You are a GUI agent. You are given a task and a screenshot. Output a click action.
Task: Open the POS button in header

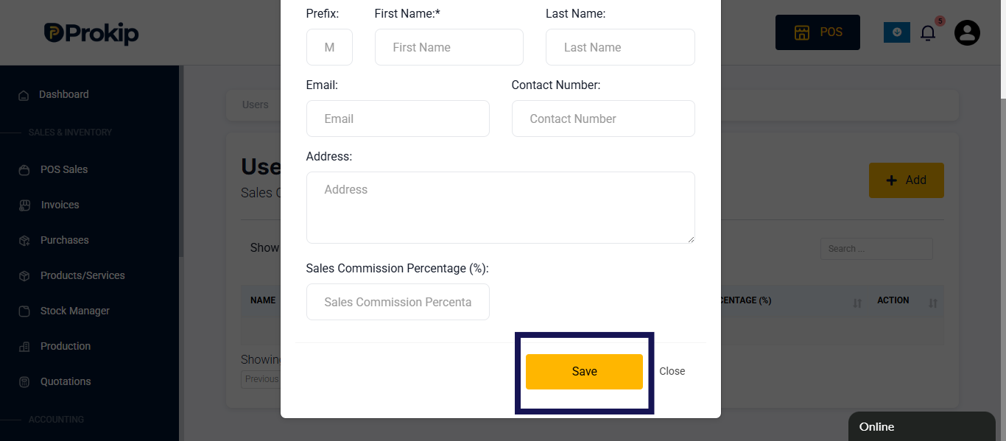click(x=817, y=32)
